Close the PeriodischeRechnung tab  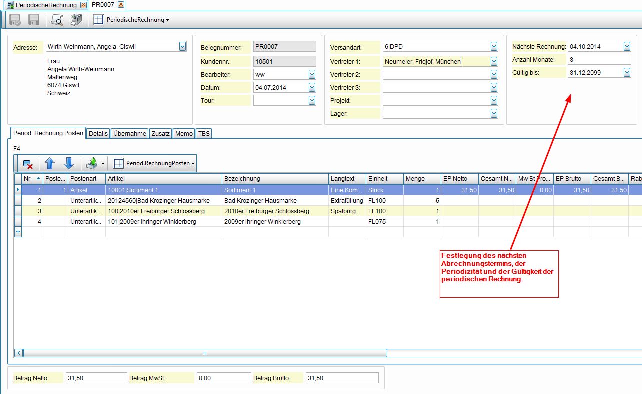(83, 5)
